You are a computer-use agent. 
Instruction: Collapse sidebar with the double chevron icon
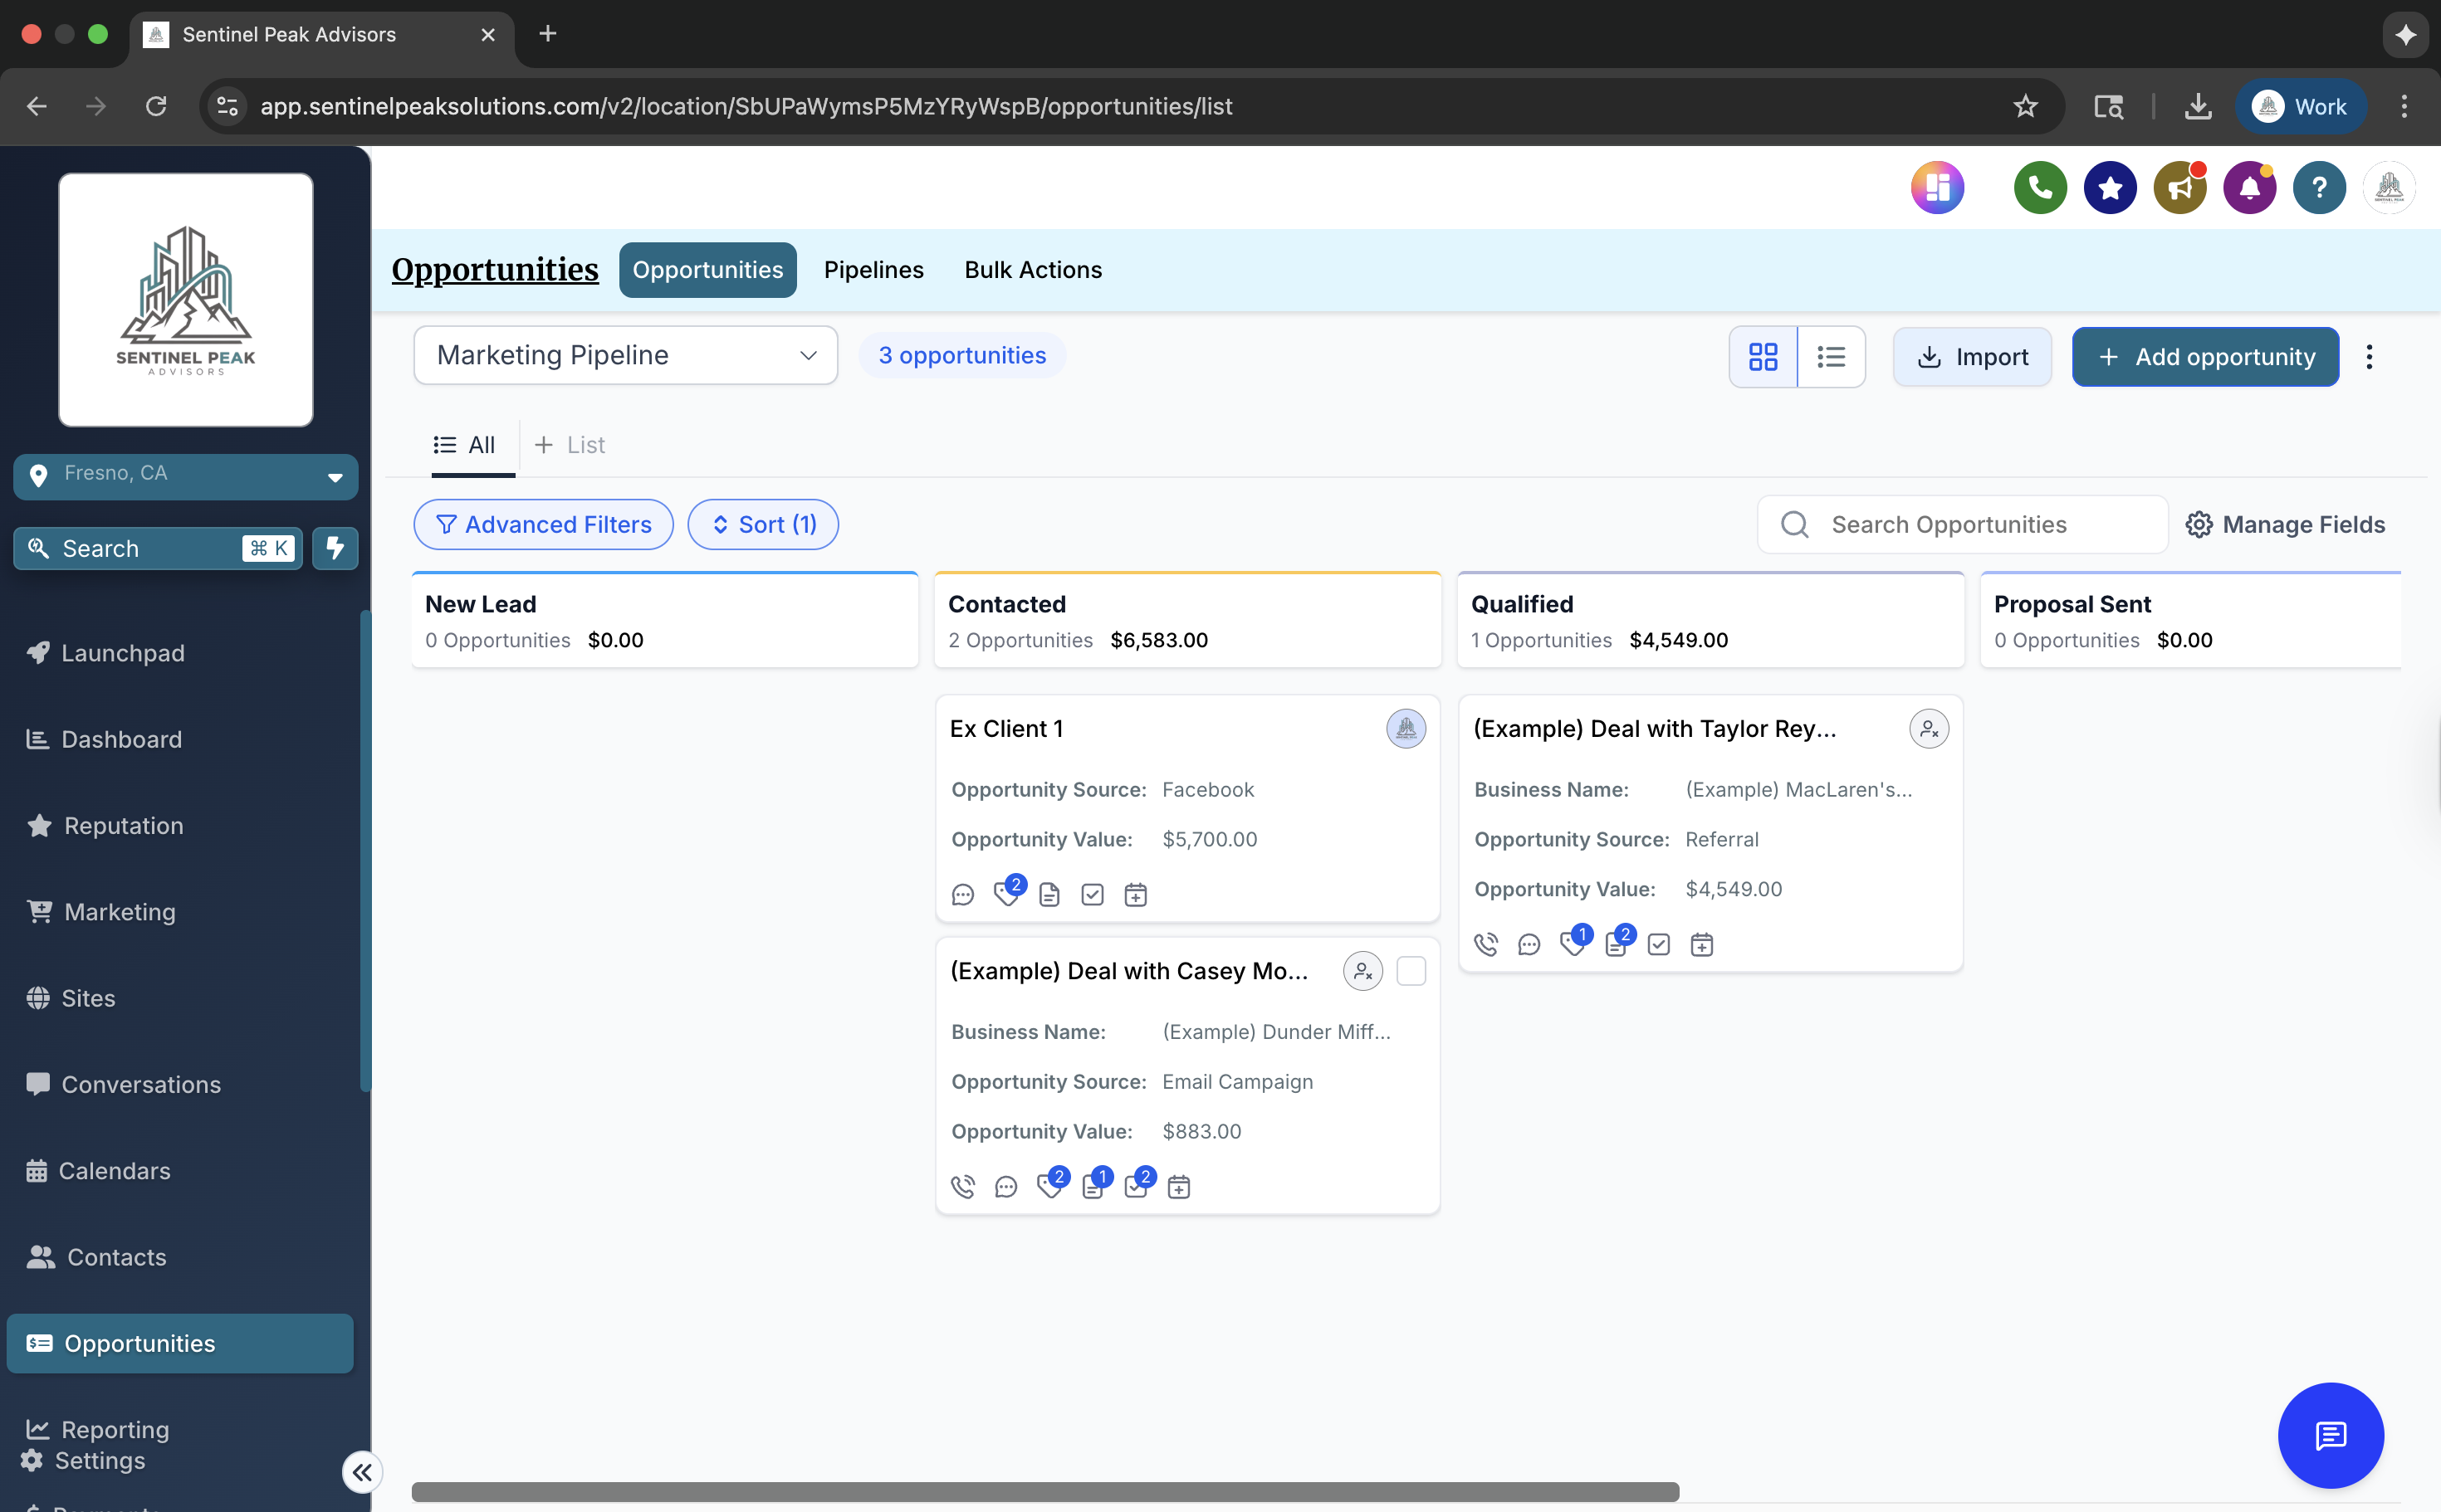[361, 1472]
